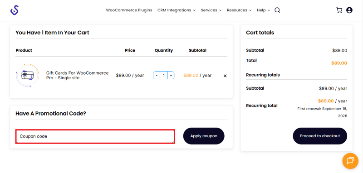Click 'Have A Promotional Code?' heading

click(51, 113)
